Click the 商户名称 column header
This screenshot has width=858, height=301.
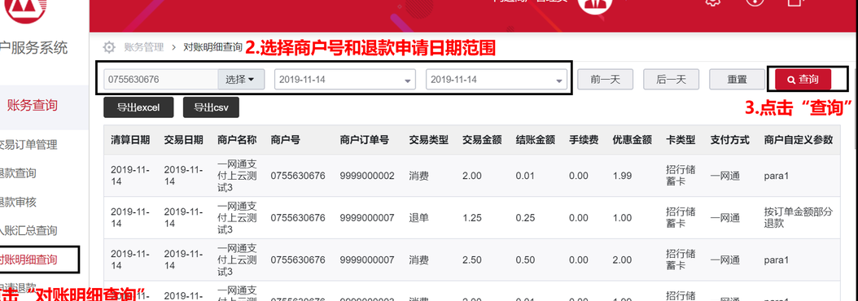237,140
